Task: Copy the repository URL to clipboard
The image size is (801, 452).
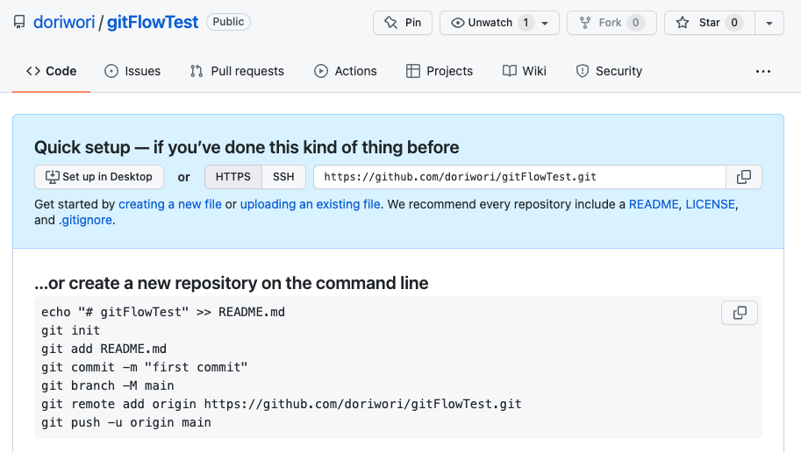Action: (x=744, y=177)
